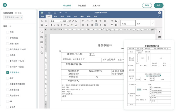Open the Comments panel in the editor sidebar
Image resolution: width=176 pixels, height=112 pixels.
[42, 37]
